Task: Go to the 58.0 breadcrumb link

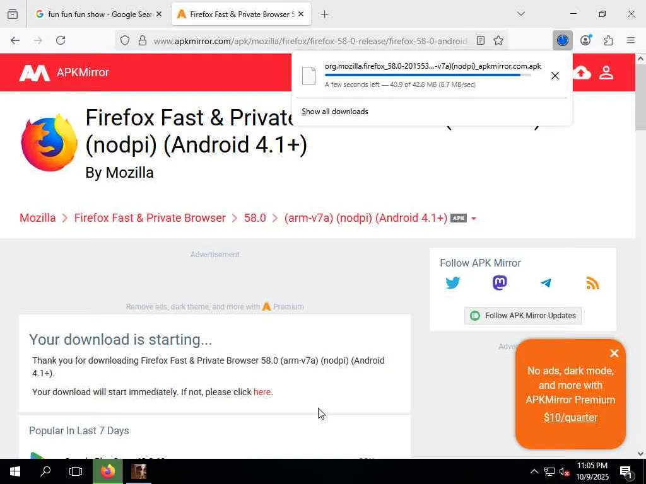Action: [255, 217]
